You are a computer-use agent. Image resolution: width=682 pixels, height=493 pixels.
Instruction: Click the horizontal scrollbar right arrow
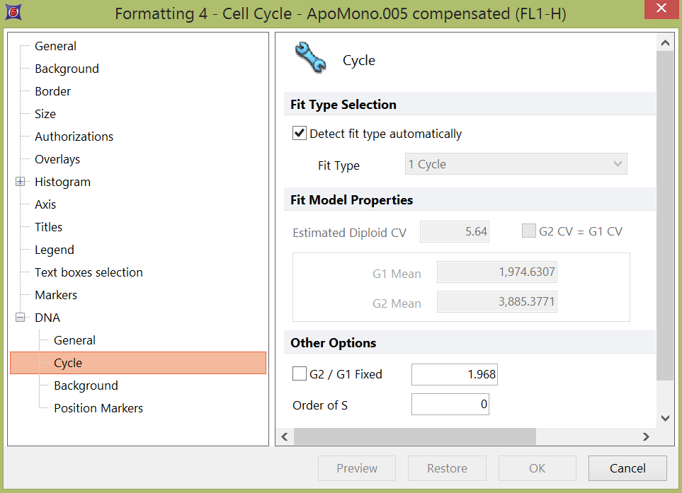645,437
